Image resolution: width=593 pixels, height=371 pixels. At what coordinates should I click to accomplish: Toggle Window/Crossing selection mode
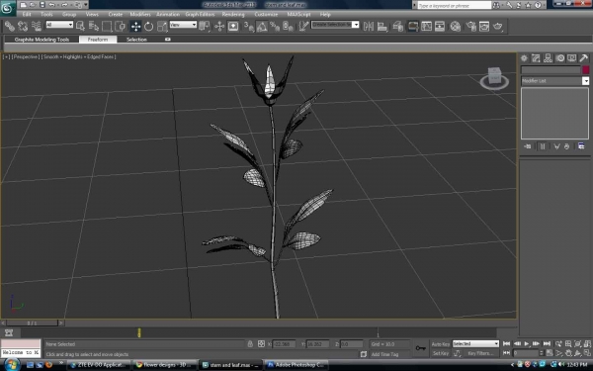tap(121, 26)
